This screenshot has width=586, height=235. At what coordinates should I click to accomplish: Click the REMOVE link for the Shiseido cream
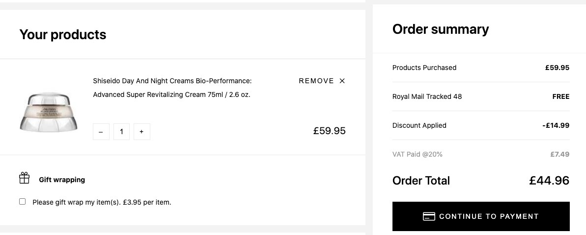pyautogui.click(x=316, y=81)
